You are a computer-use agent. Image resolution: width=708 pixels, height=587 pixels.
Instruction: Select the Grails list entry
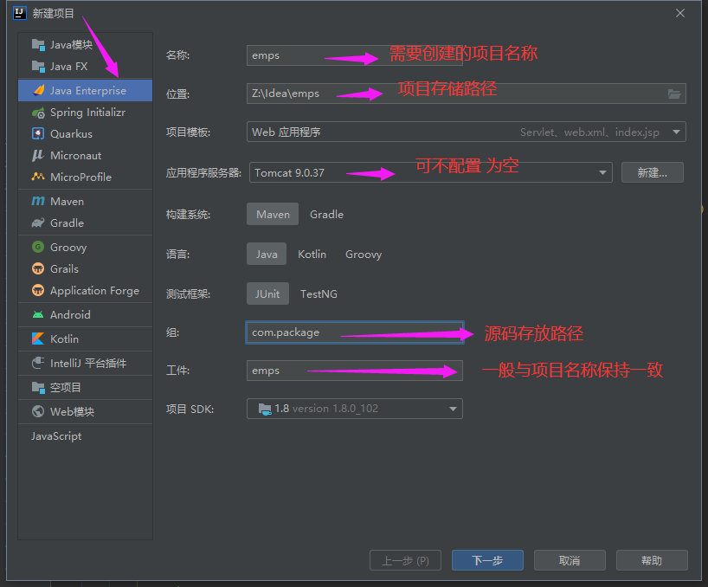pyautogui.click(x=86, y=268)
